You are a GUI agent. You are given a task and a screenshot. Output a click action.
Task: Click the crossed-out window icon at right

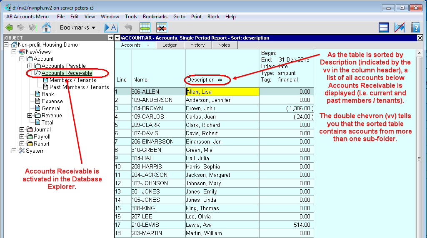(x=400, y=27)
